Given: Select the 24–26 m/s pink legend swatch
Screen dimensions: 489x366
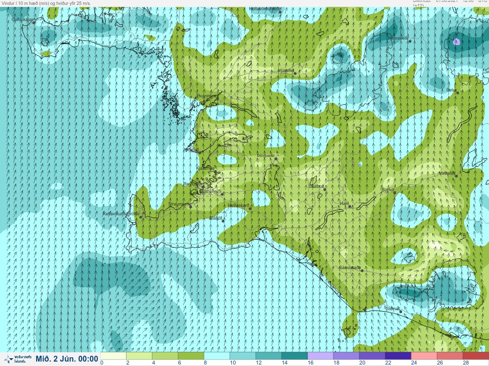Looking at the screenshot, I should (x=424, y=356).
